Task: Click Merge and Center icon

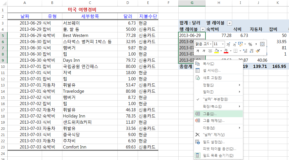Action: [x=262, y=44]
